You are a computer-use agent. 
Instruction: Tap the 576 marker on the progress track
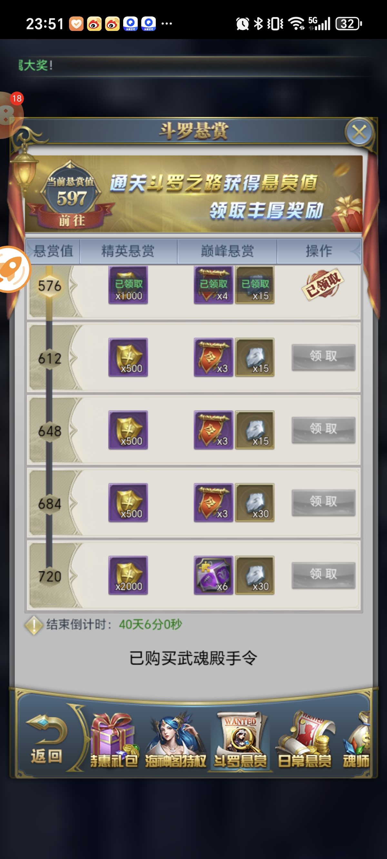[x=49, y=285]
